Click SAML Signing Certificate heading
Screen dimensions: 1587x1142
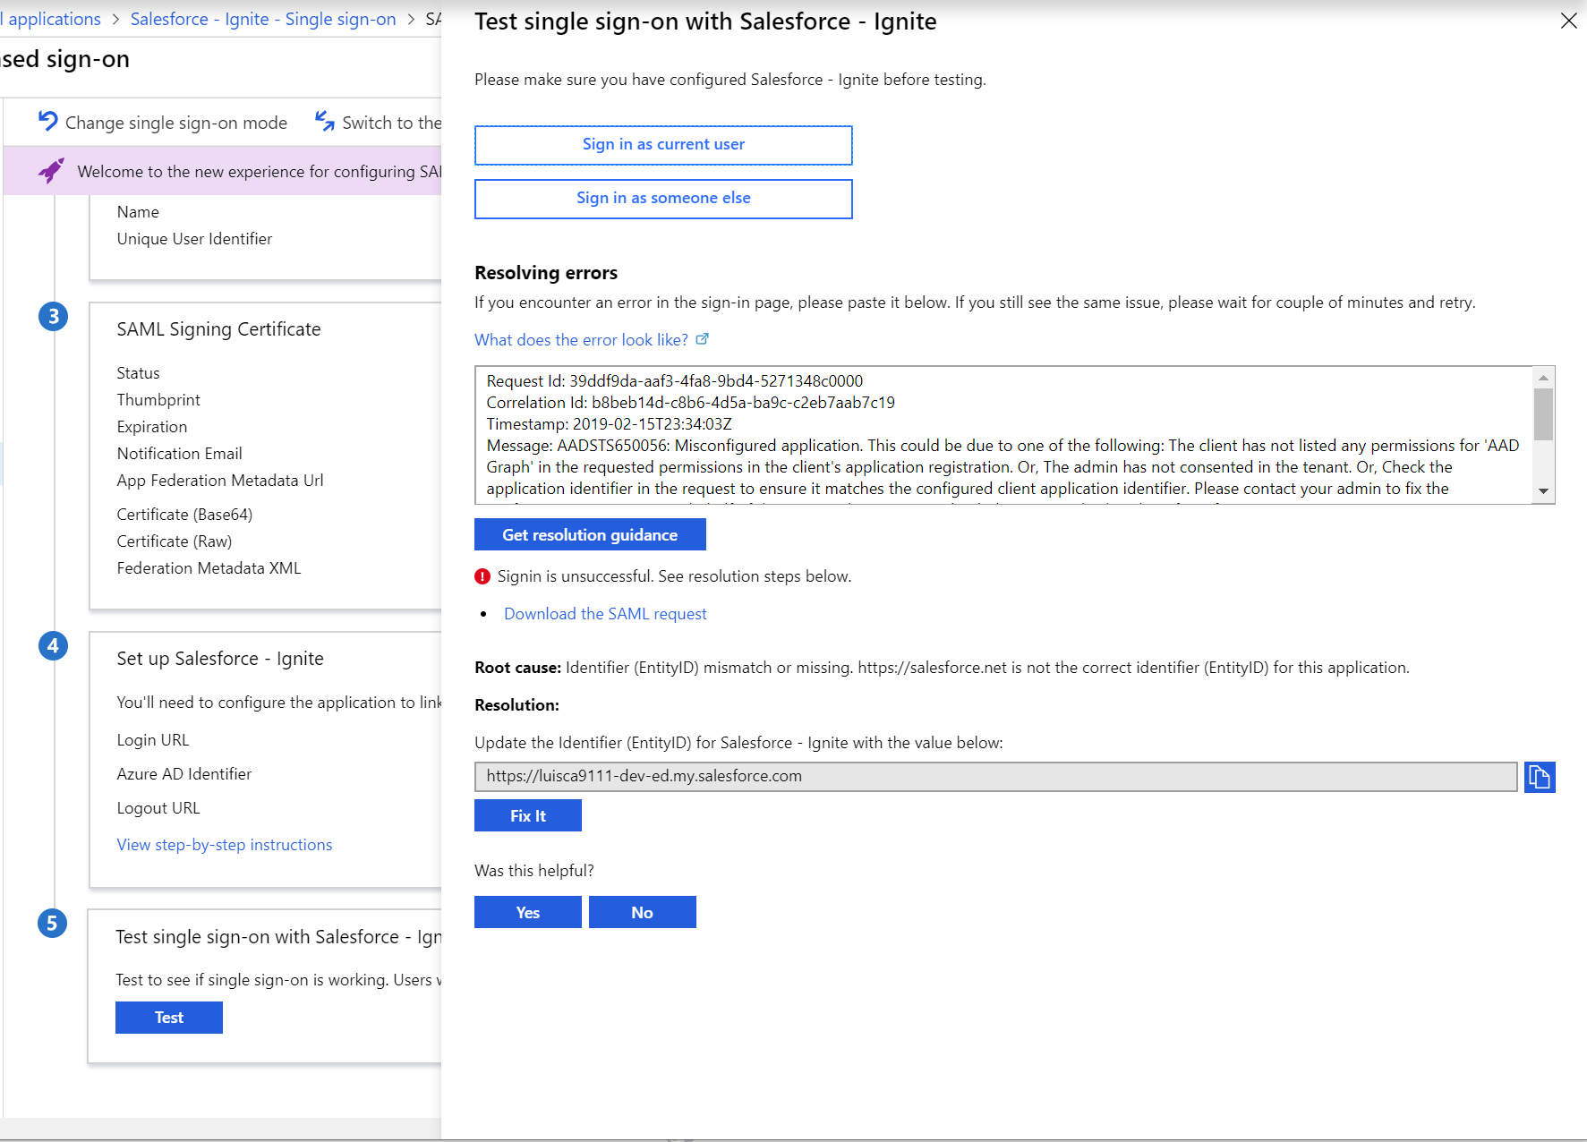218,329
